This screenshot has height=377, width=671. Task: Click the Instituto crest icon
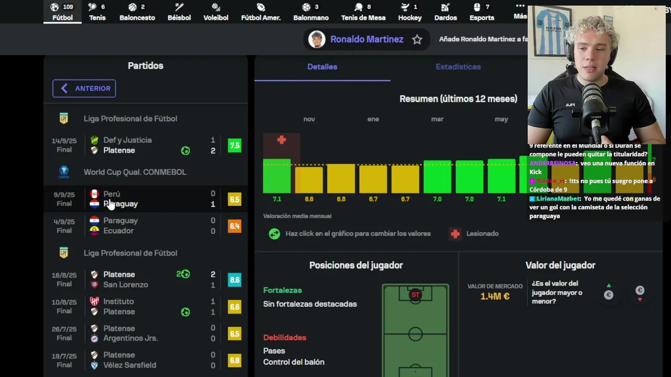[94, 302]
